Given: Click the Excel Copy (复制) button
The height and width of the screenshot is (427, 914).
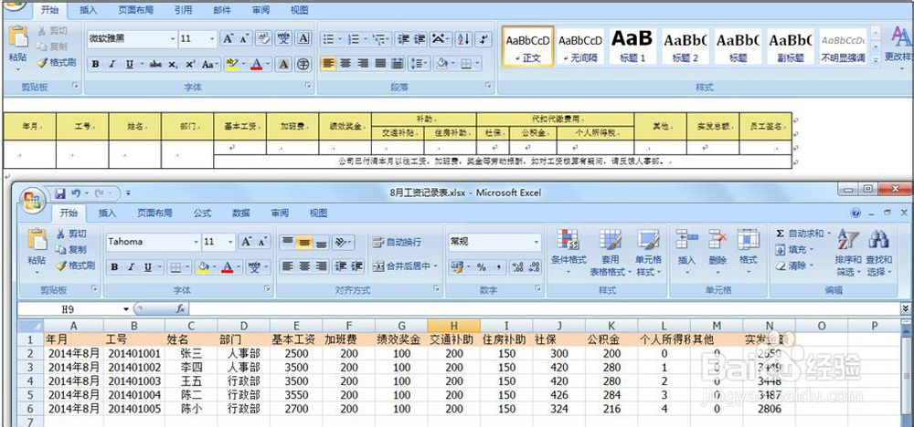Looking at the screenshot, I should pos(70,250).
